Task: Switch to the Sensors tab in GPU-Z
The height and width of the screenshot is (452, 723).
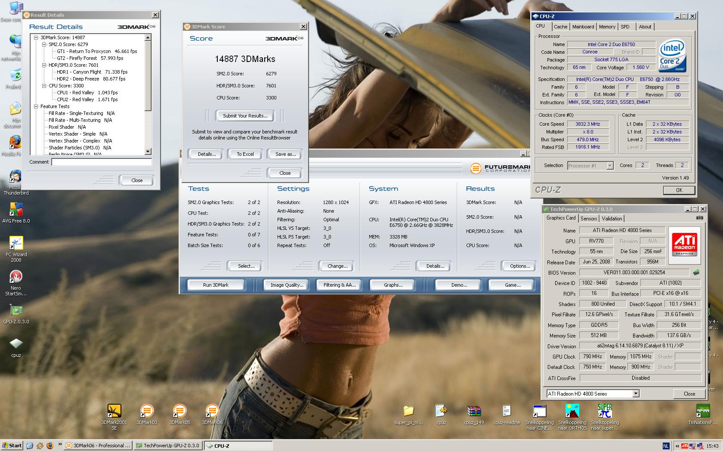Action: pyautogui.click(x=588, y=219)
